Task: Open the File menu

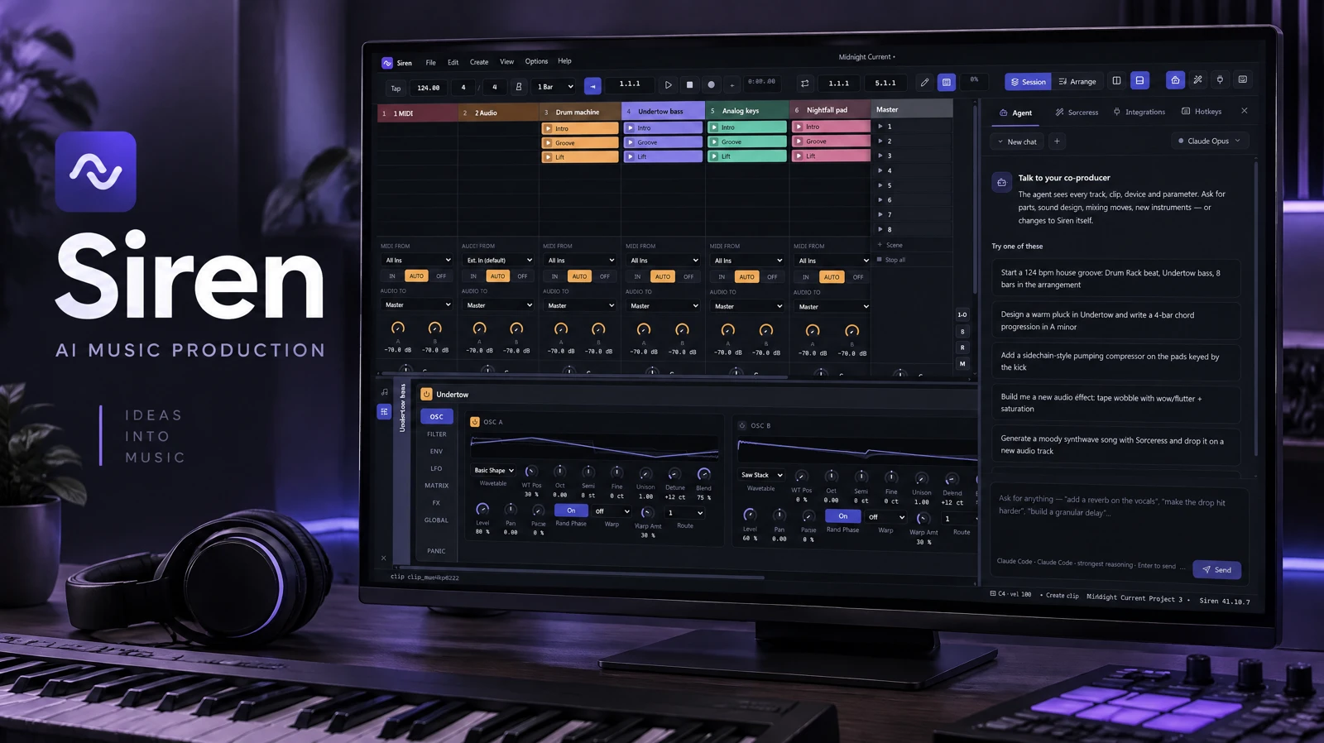Action: click(x=430, y=63)
